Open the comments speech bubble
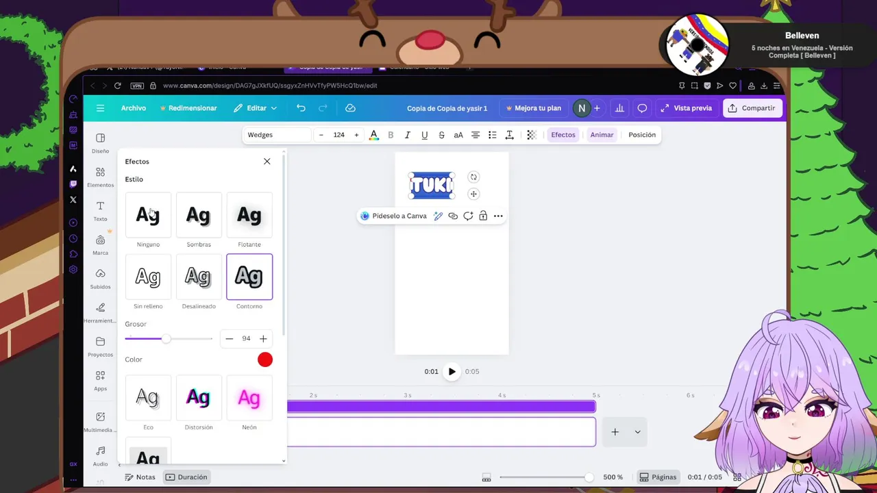The height and width of the screenshot is (493, 877). point(642,108)
